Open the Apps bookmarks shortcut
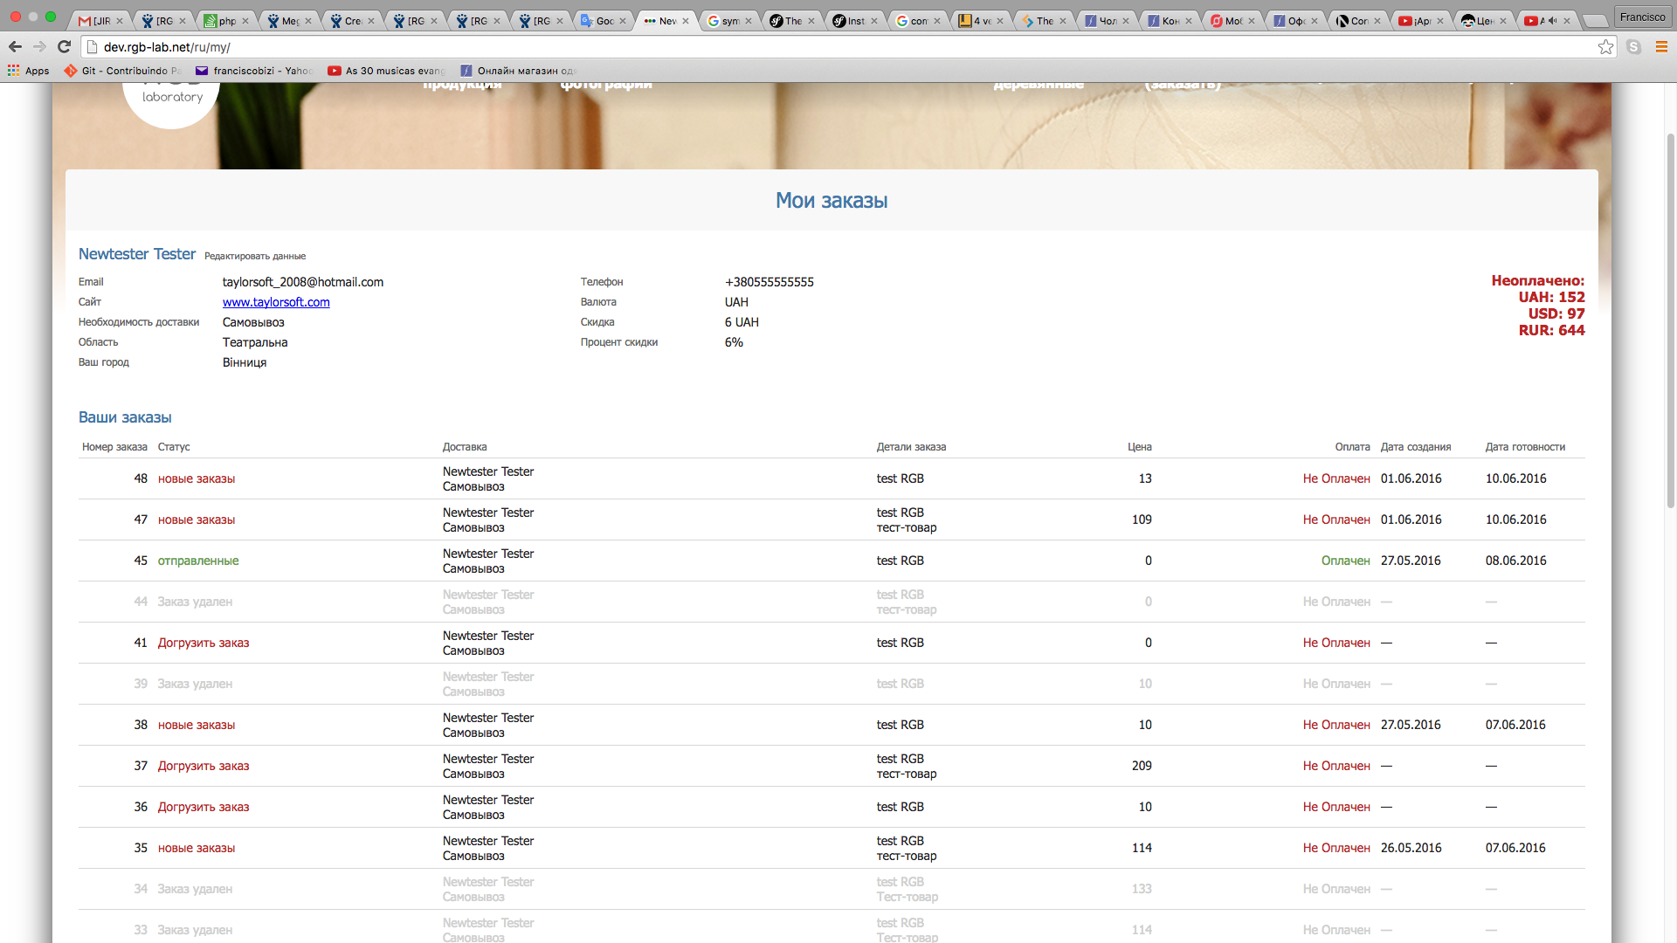1677x943 pixels. click(28, 71)
